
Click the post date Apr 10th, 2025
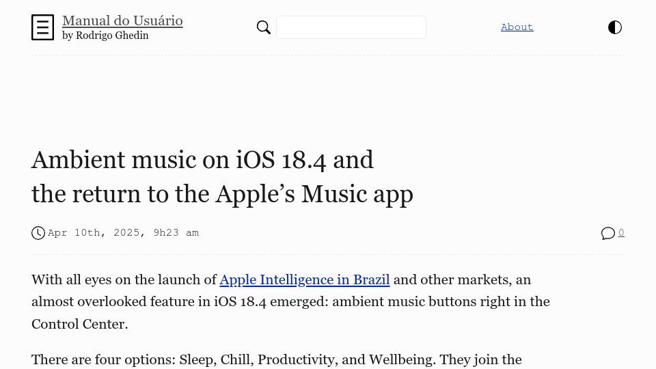click(124, 232)
